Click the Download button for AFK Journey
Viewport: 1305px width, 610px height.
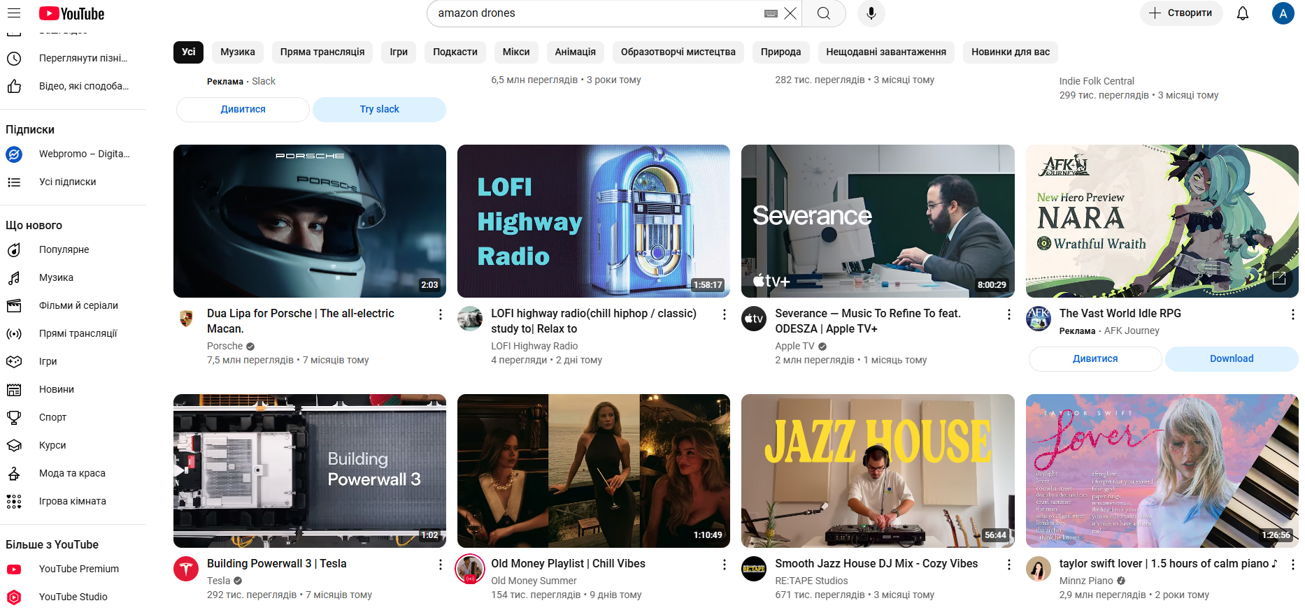click(x=1231, y=358)
